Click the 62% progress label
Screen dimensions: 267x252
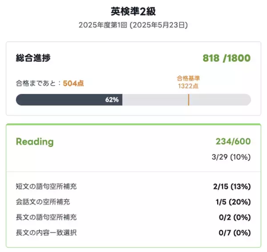pos(112,100)
